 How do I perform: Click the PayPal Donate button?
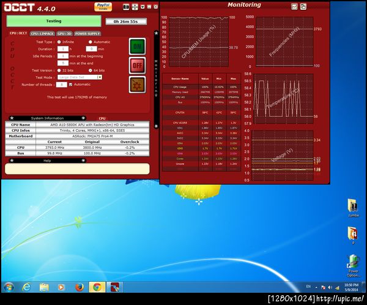point(103,7)
